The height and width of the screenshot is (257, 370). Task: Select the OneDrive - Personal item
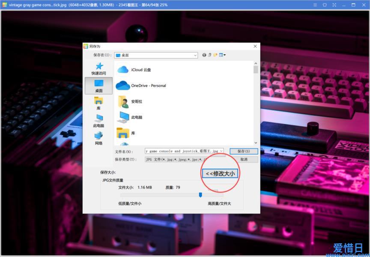click(x=148, y=86)
